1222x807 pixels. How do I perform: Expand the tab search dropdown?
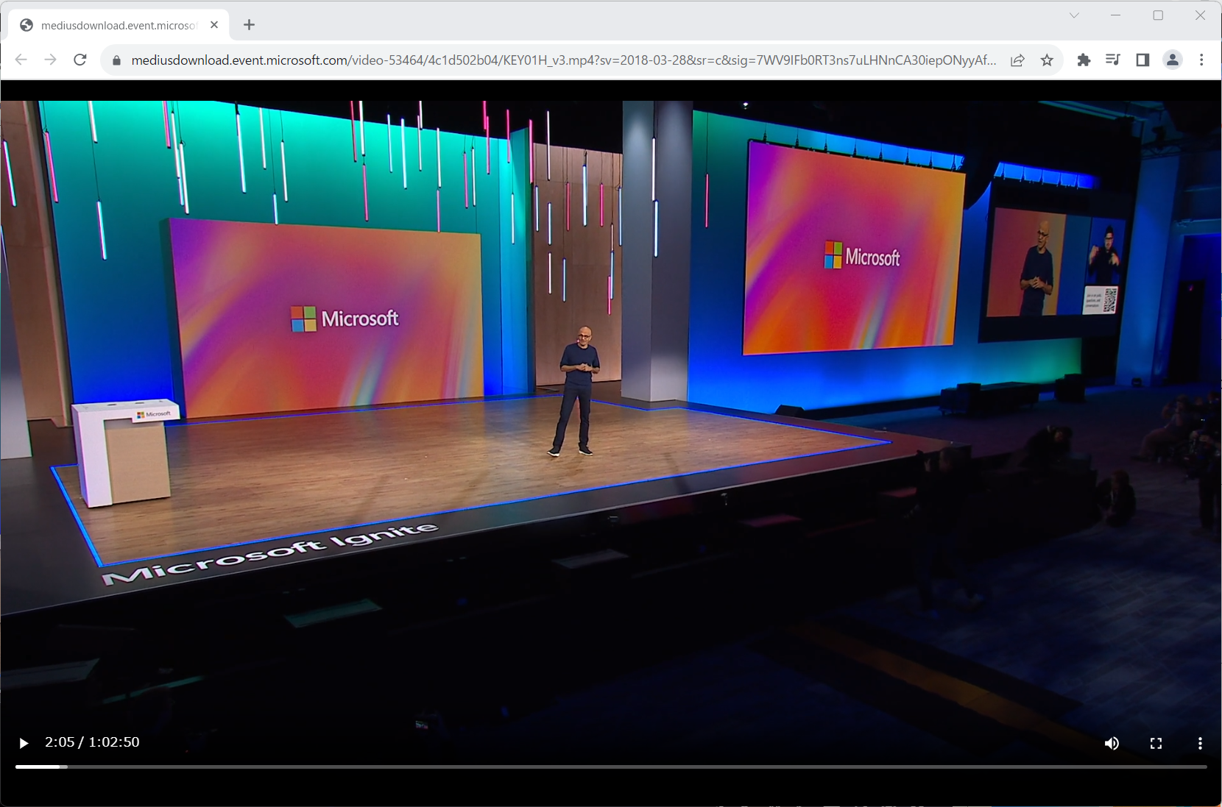point(1074,15)
